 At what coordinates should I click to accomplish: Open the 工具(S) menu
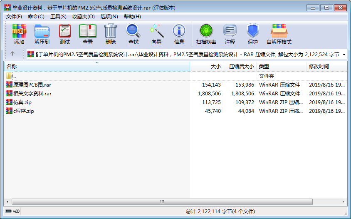[58, 17]
